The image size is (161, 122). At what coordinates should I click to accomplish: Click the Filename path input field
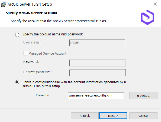click(96, 95)
